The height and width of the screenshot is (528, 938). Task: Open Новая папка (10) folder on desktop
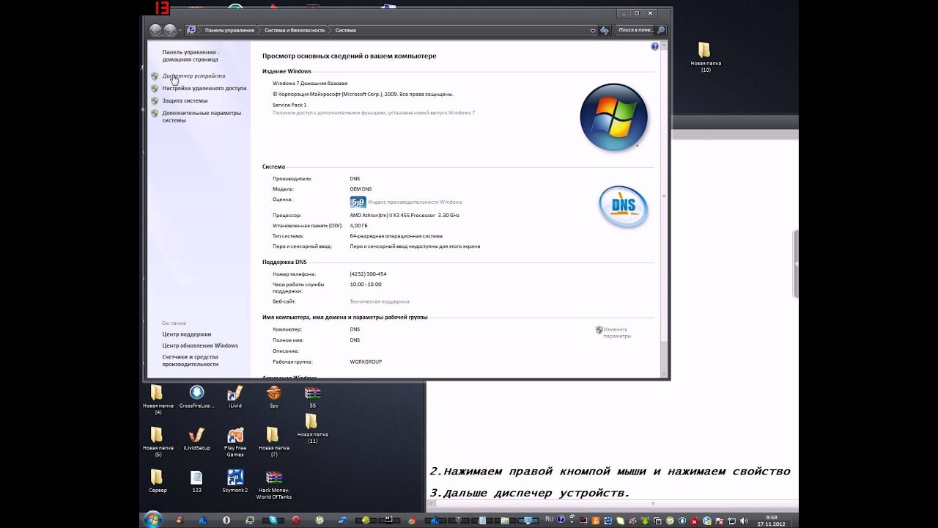(x=705, y=57)
